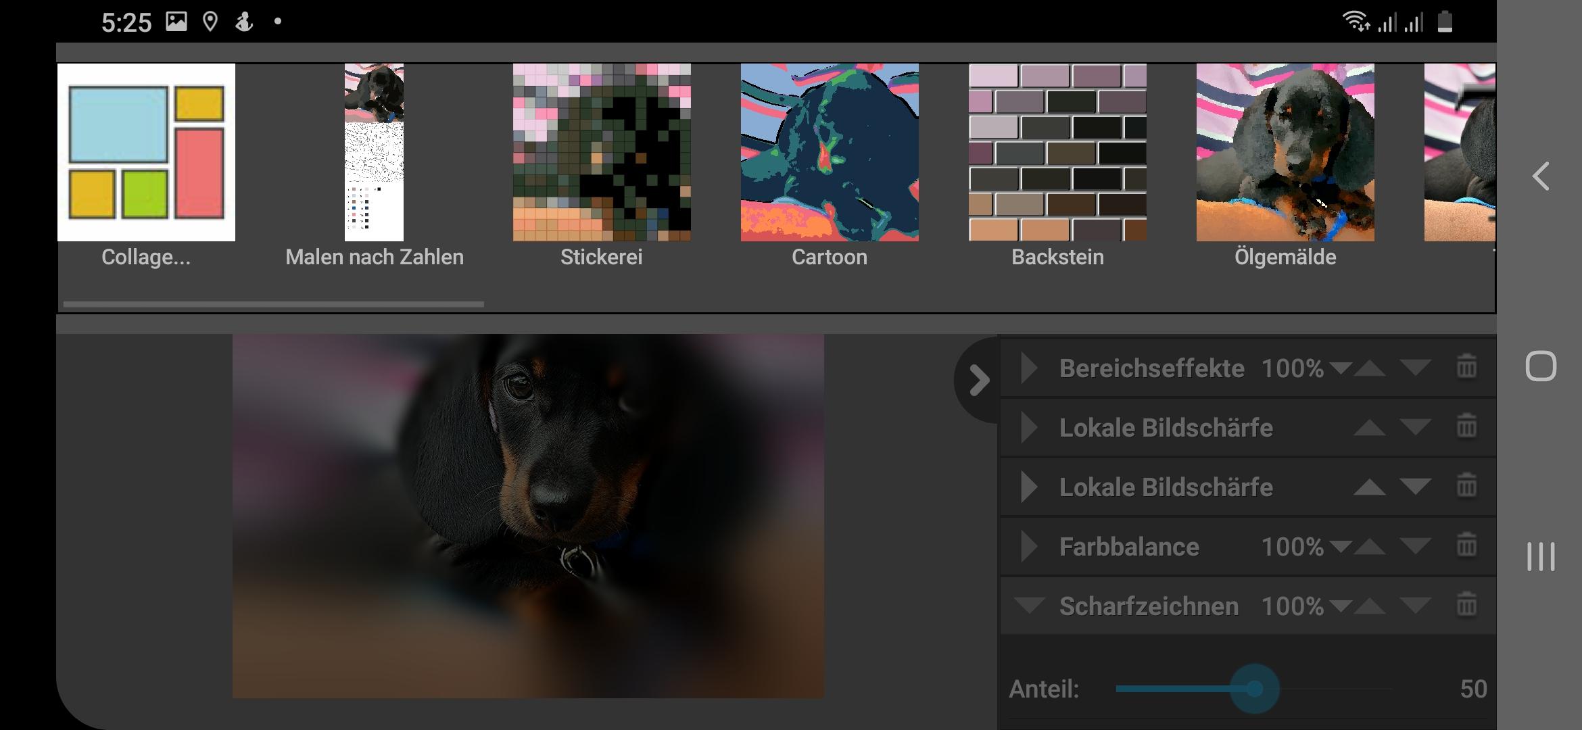1582x730 pixels.
Task: Move Scharfzeichnen layer up
Action: (x=1370, y=606)
